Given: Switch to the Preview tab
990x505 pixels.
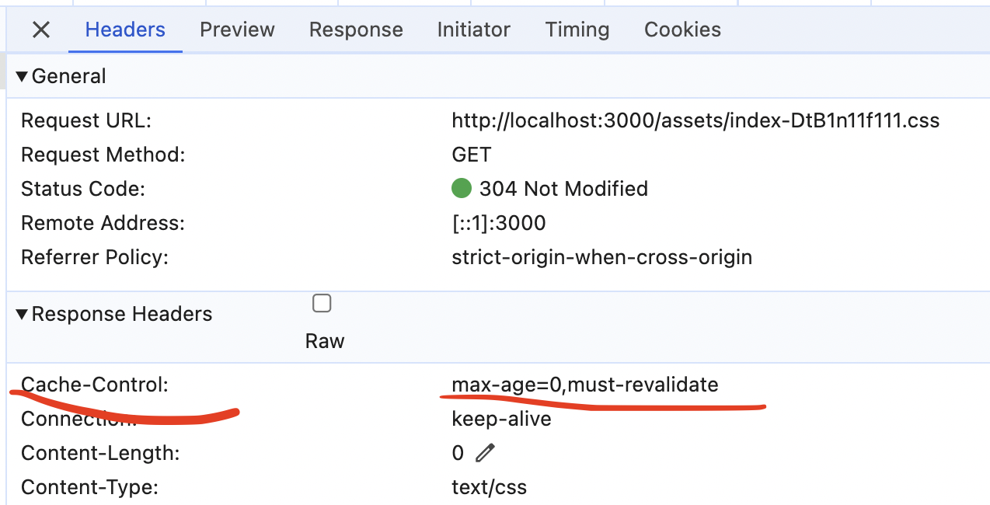Looking at the screenshot, I should (237, 30).
